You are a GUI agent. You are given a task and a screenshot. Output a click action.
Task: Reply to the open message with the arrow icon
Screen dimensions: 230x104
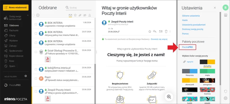click(155, 31)
